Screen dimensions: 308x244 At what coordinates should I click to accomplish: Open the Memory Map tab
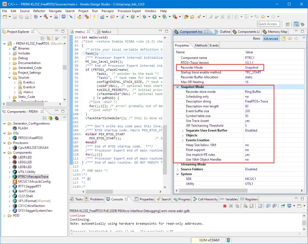point(275,32)
